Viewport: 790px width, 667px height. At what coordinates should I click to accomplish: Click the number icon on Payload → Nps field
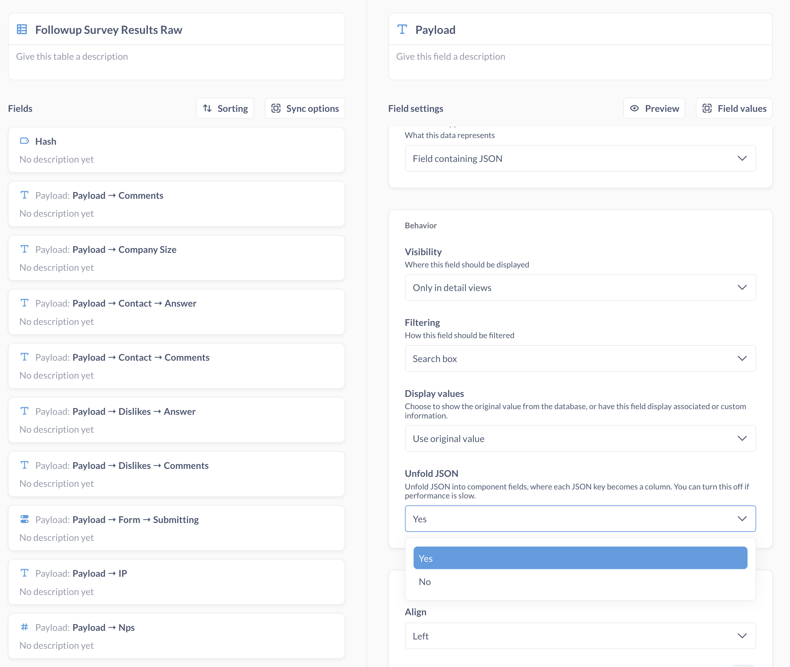24,627
